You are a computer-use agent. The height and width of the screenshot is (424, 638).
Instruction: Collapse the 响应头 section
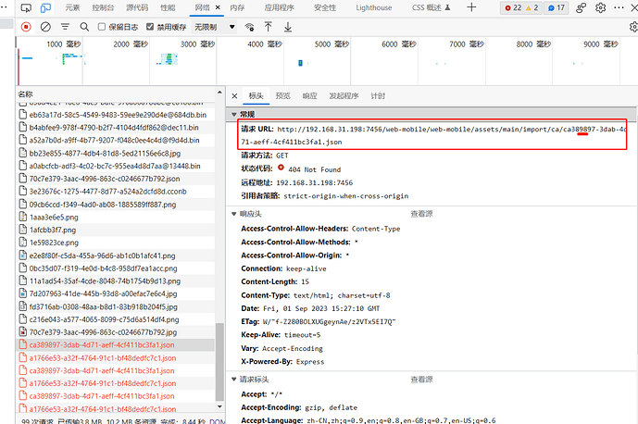[x=234, y=214]
